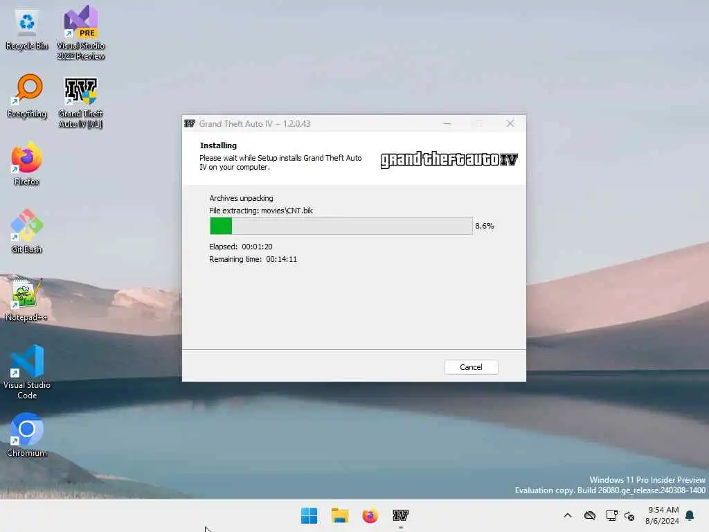Click the Elapsed 00:01:20 text
The width and height of the screenshot is (709, 532).
(x=240, y=247)
